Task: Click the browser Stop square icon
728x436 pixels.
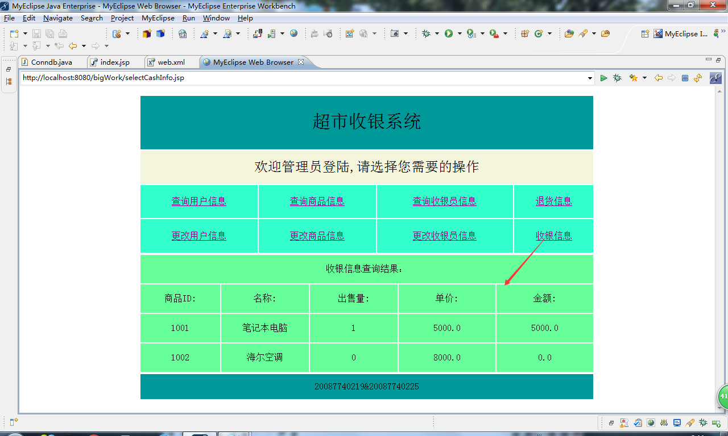Action: pos(685,78)
